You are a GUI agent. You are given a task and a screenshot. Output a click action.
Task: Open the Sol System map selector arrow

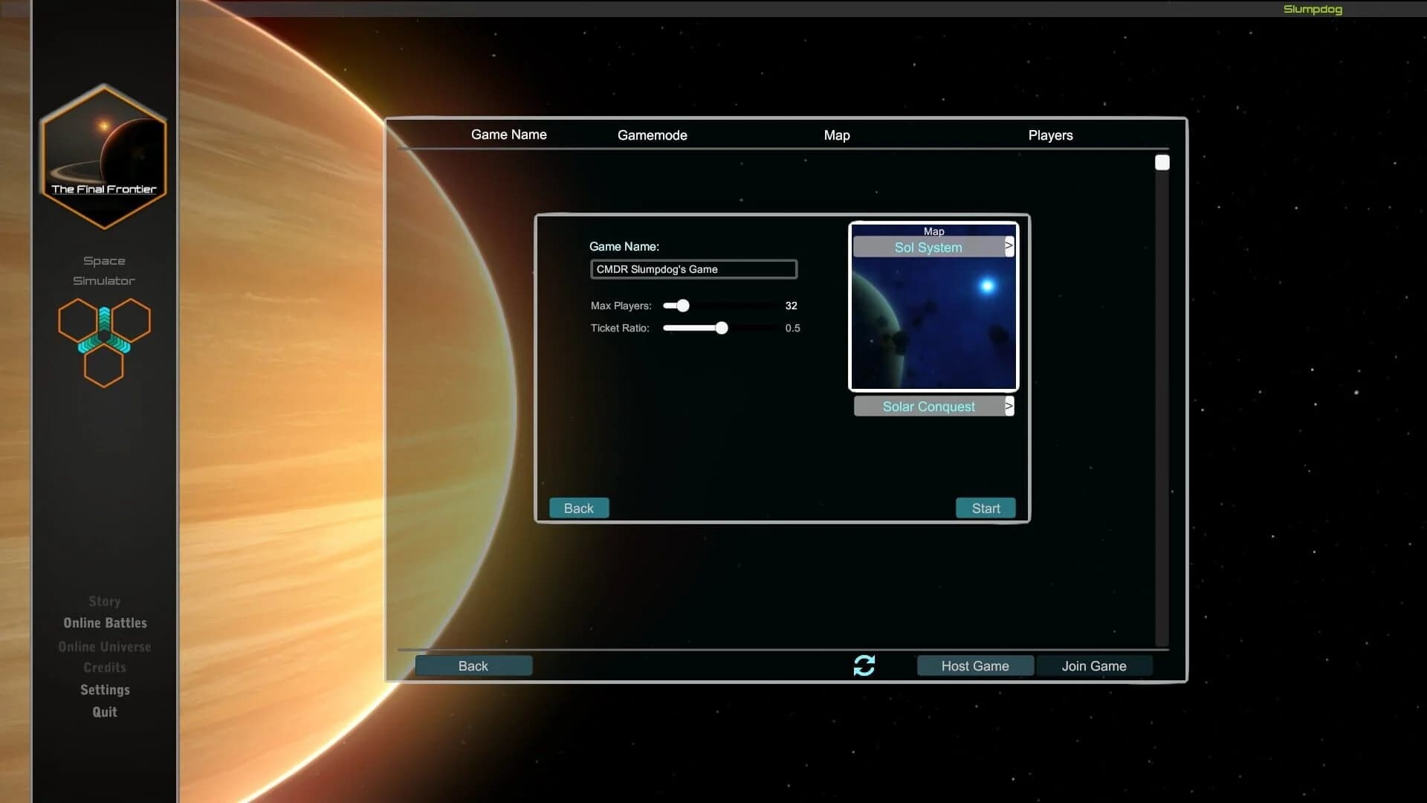[1009, 245]
